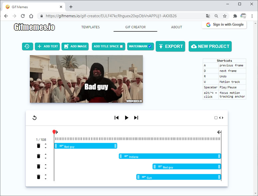Close the Gif Memes tab
This screenshot has height=196, width=258.
point(61,7)
